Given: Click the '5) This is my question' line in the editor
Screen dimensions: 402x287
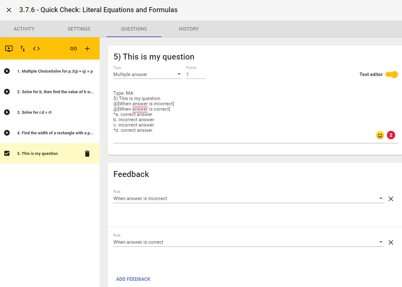Looking at the screenshot, I should (x=137, y=98).
